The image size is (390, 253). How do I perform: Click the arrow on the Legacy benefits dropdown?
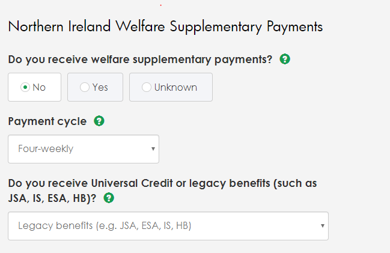coord(323,225)
